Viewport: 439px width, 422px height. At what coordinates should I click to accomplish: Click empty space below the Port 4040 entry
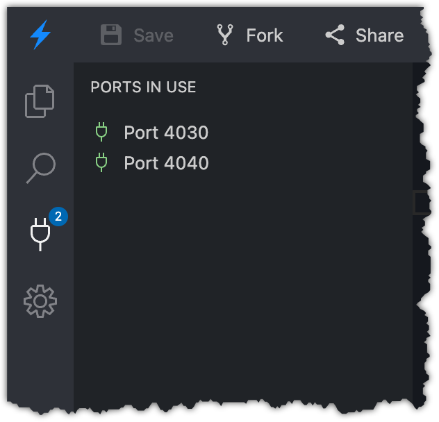236,278
